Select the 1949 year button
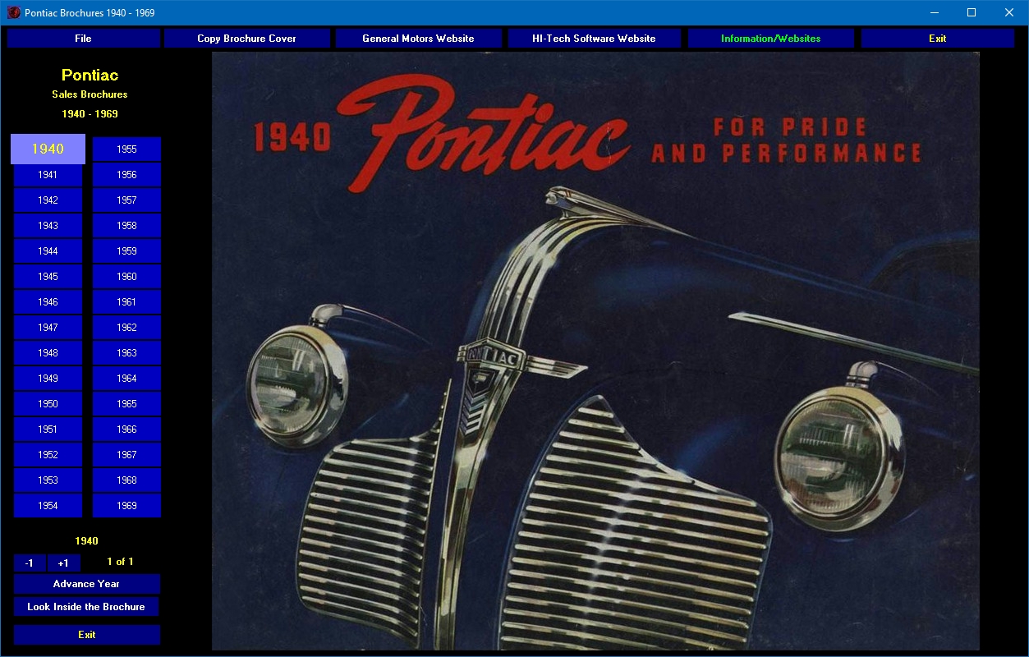 click(48, 379)
